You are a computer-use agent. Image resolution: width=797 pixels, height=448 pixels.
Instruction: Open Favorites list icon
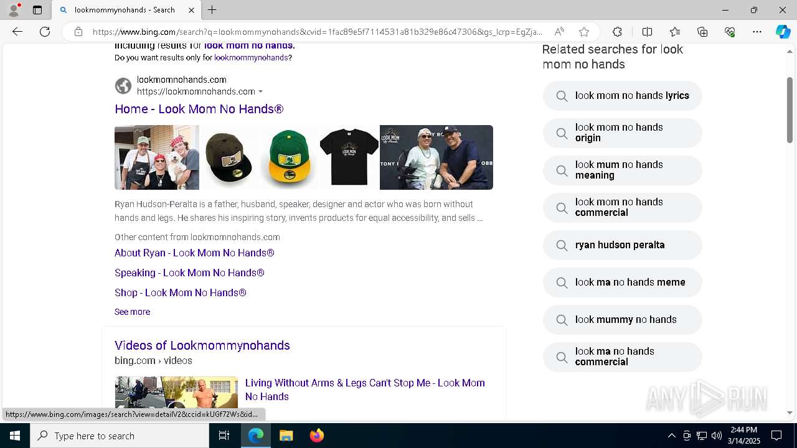click(675, 32)
